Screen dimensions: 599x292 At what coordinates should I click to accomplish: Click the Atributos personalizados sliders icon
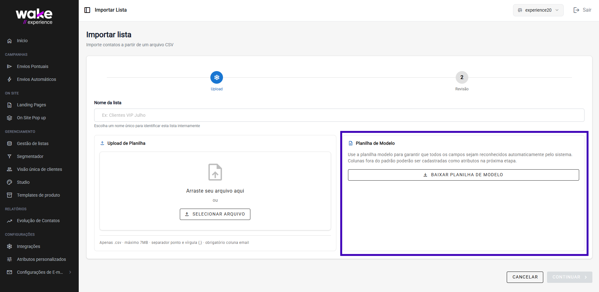9,259
